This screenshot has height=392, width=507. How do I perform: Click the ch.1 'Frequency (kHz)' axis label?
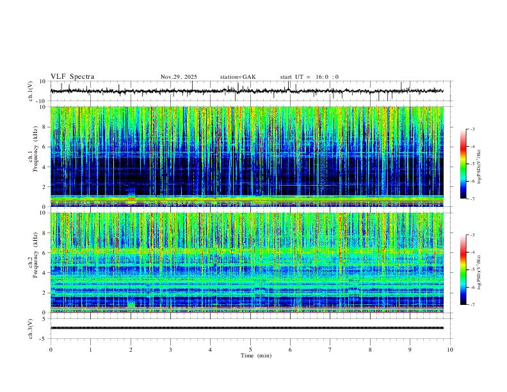36,149
